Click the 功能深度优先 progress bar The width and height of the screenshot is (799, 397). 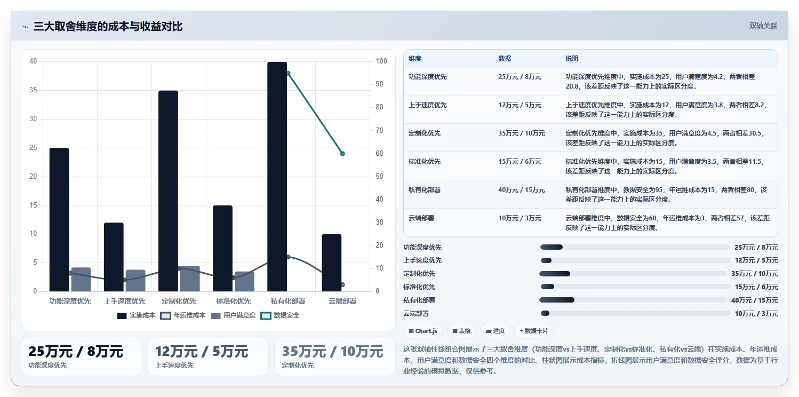635,247
